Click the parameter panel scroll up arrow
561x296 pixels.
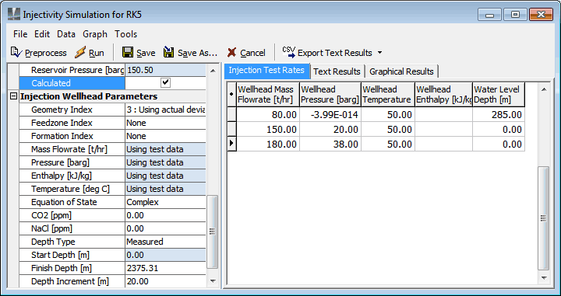pyautogui.click(x=213, y=71)
